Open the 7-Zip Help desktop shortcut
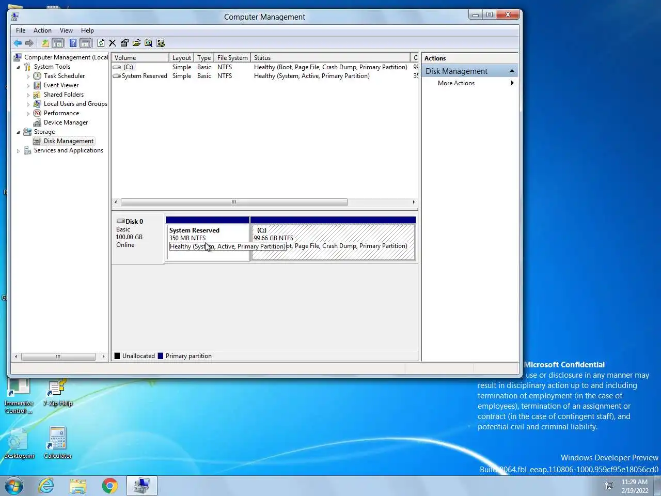Viewport: 661px width, 496px height. (x=58, y=393)
